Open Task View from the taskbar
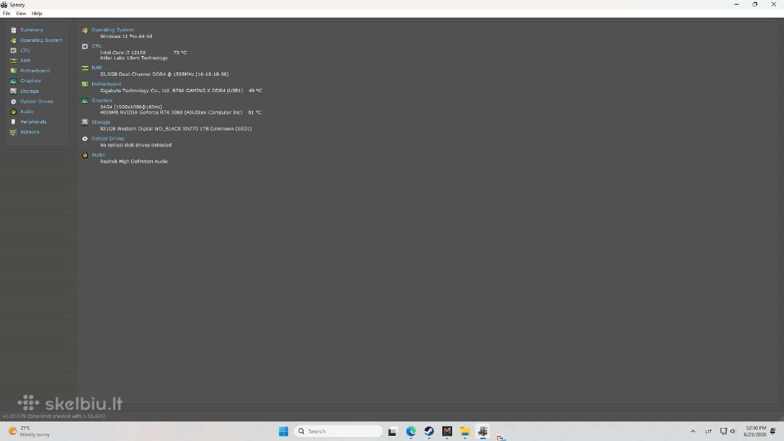 (393, 431)
